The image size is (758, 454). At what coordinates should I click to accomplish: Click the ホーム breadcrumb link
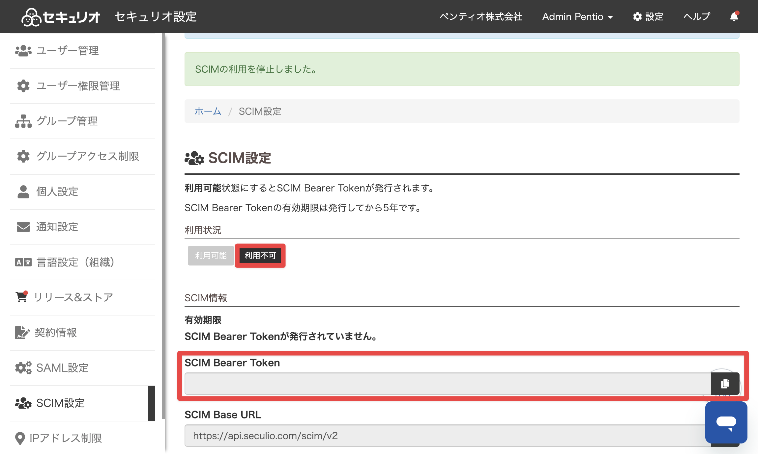click(x=208, y=111)
